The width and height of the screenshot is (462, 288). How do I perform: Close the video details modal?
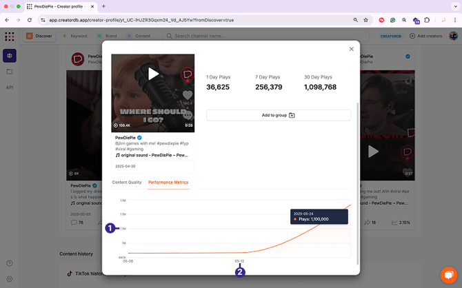[x=351, y=49]
